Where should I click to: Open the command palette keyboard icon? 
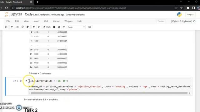90,27
